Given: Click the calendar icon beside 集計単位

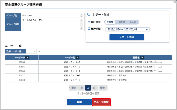Looking at the screenshot, I should pyautogui.click(x=89, y=22).
